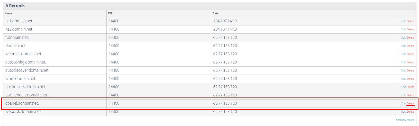Screen dimensions: 419x126
Task: Edit the autodiscover.domain.net. record
Action: pyautogui.click(x=403, y=70)
